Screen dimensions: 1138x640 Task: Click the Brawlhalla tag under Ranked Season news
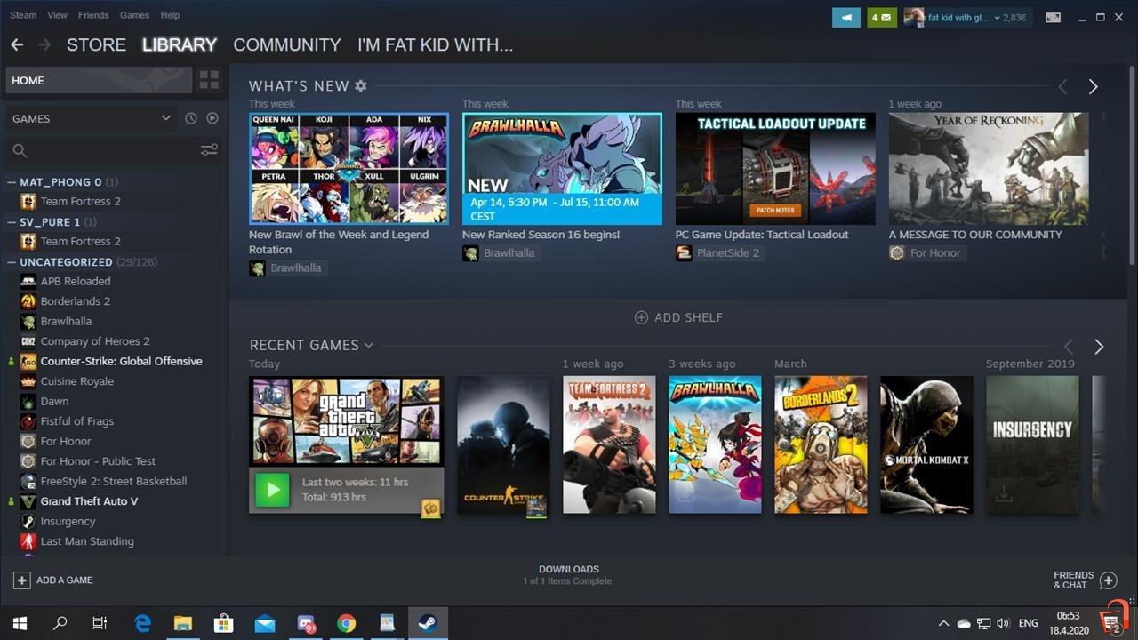click(501, 253)
